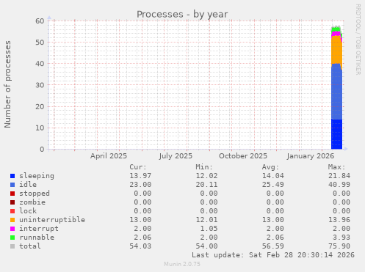
Task: Click total current value 54.03
Action: pyautogui.click(x=140, y=246)
